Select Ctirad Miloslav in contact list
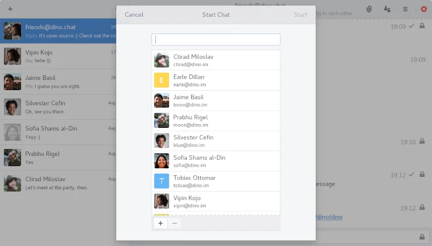The height and width of the screenshot is (246, 432). coord(215,60)
